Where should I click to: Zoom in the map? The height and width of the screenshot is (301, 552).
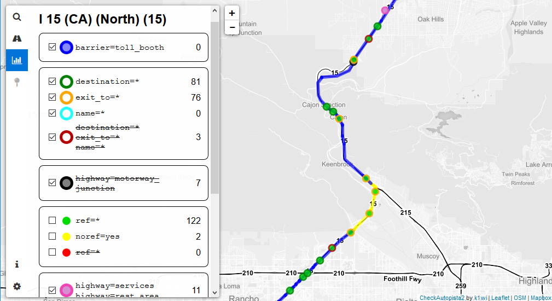pyautogui.click(x=231, y=13)
